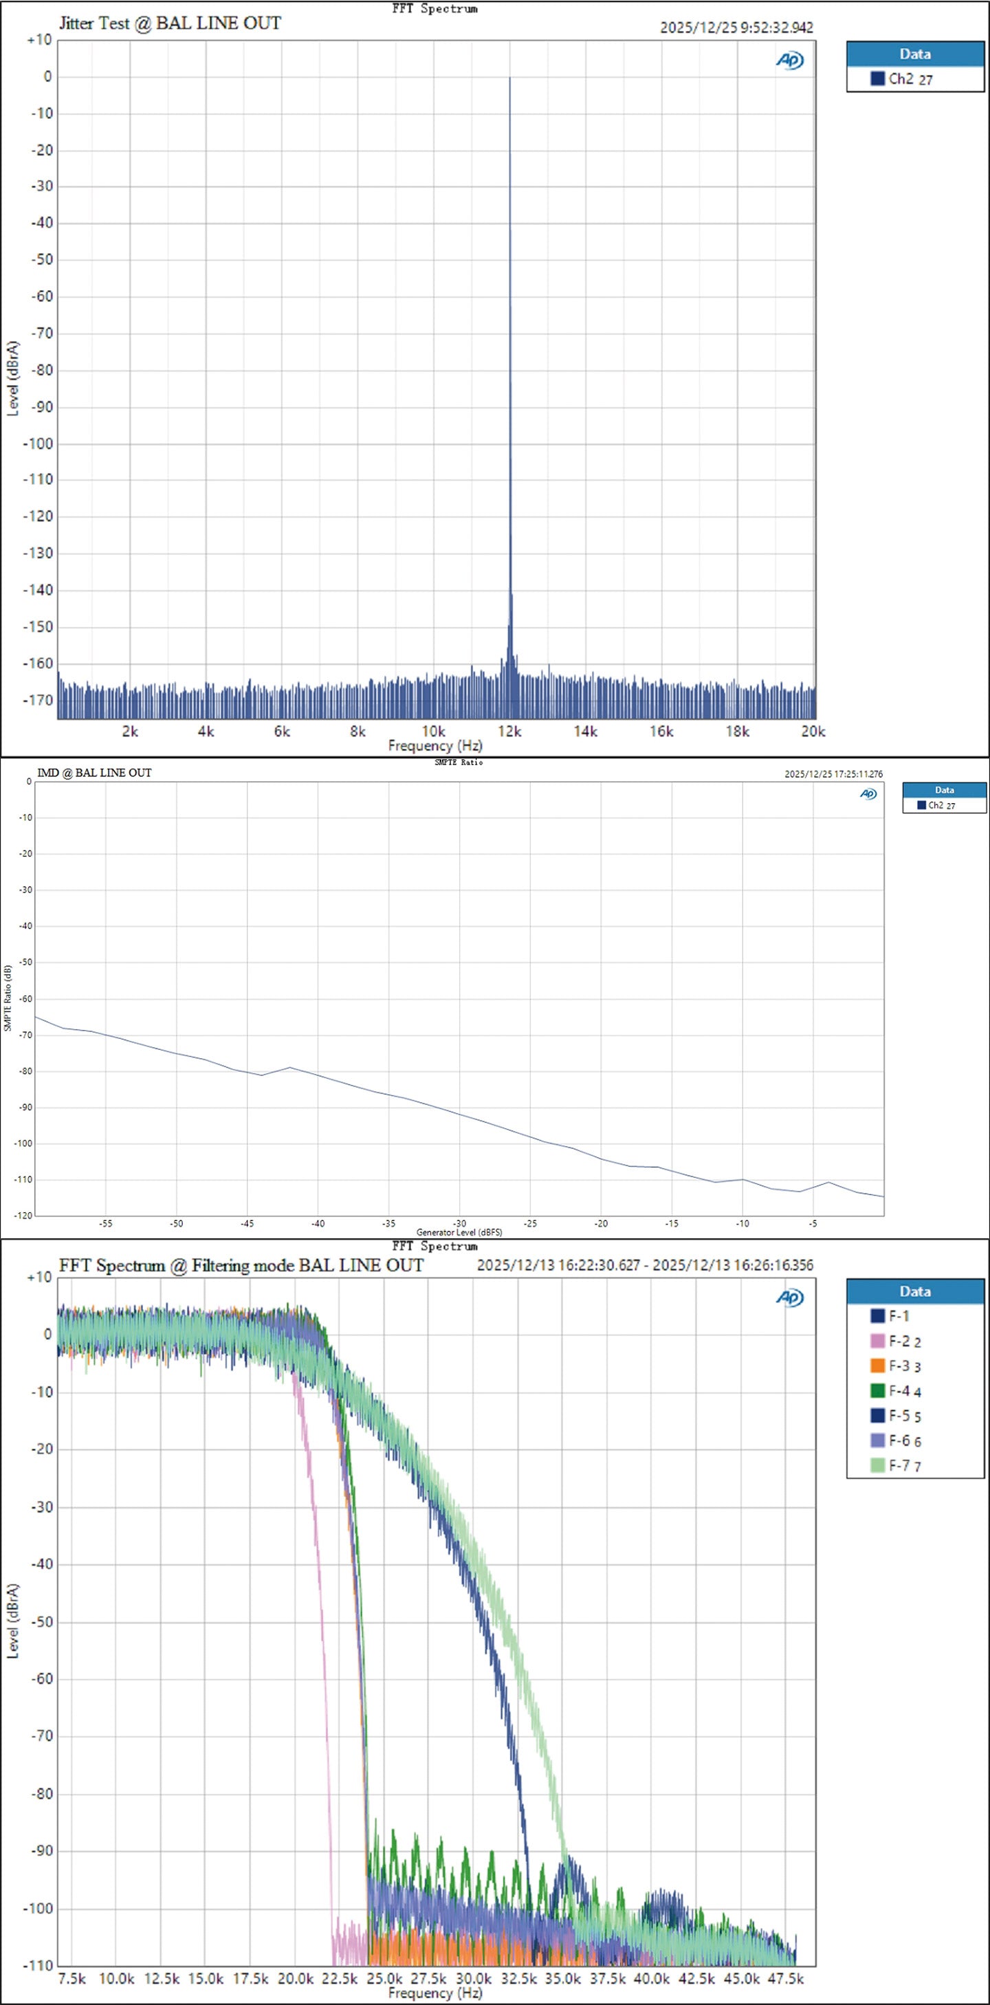990x2005 pixels.
Task: Select the F-5 legend entry
Action: (896, 1416)
